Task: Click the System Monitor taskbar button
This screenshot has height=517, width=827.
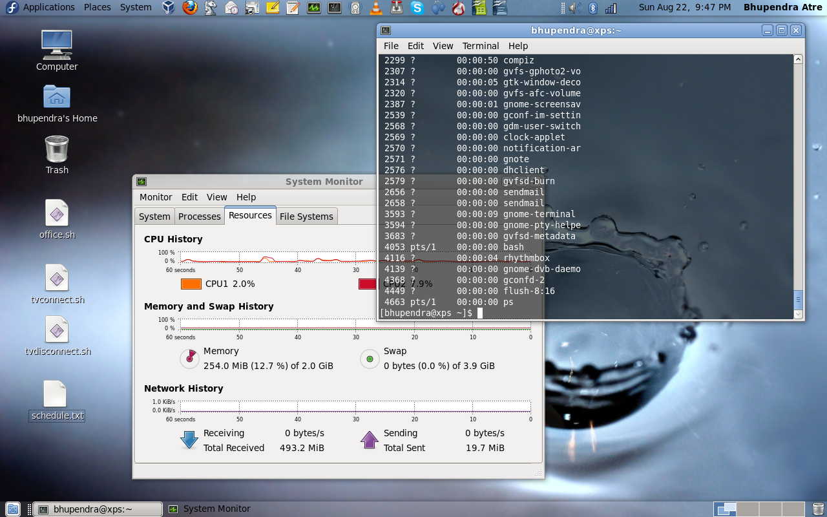Action: click(x=209, y=509)
